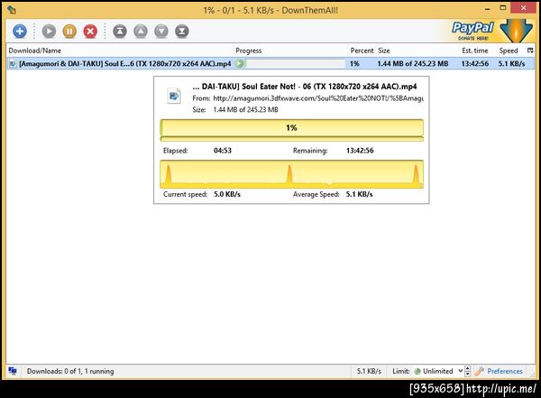Select the Soul Eater mp4 download row
The height and width of the screenshot is (398, 541).
(x=270, y=63)
